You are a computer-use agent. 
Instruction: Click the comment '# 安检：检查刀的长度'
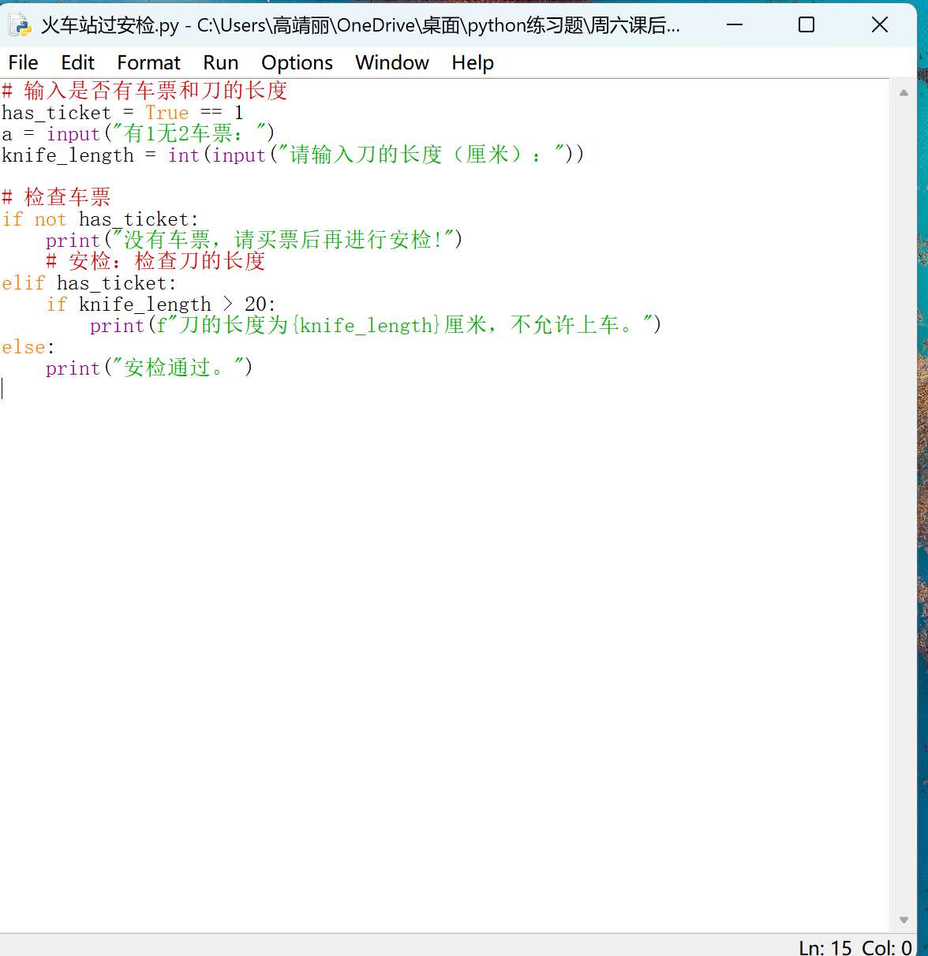click(155, 261)
